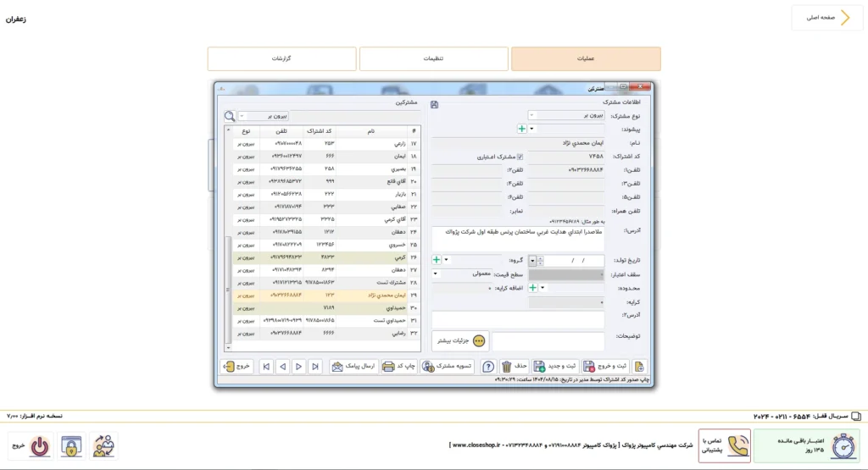Open the سقف اعتبار combo box
Screen dimensions: 868x470
(x=565, y=274)
